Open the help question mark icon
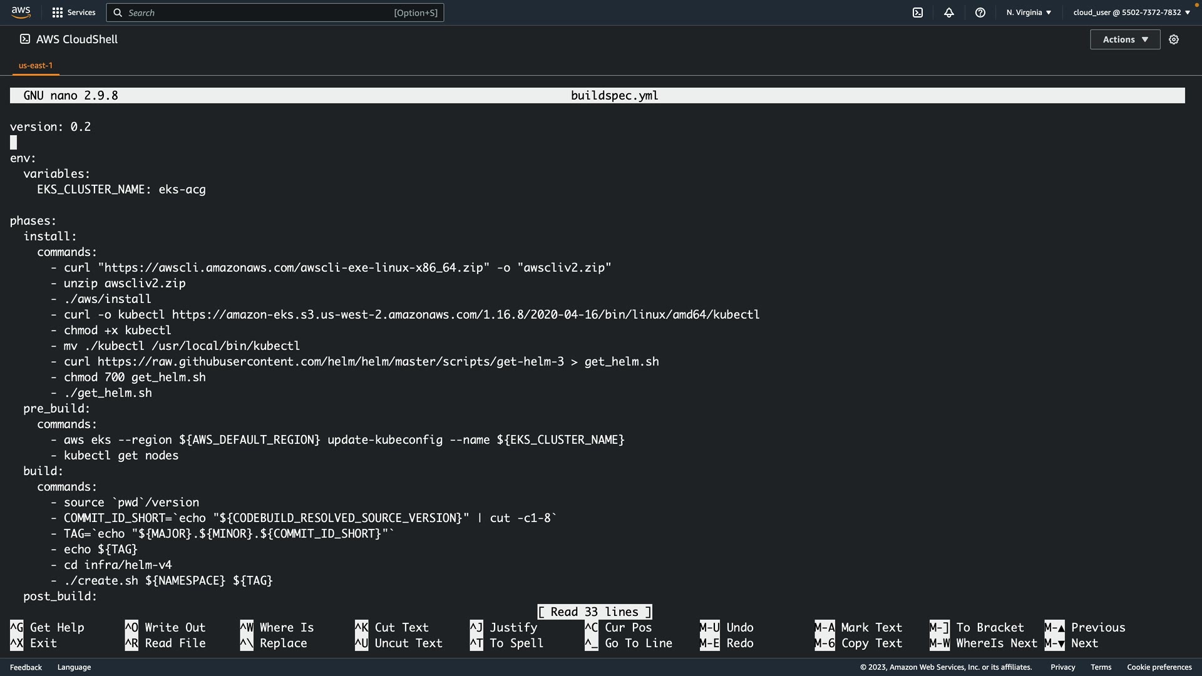This screenshot has height=676, width=1202. [980, 13]
